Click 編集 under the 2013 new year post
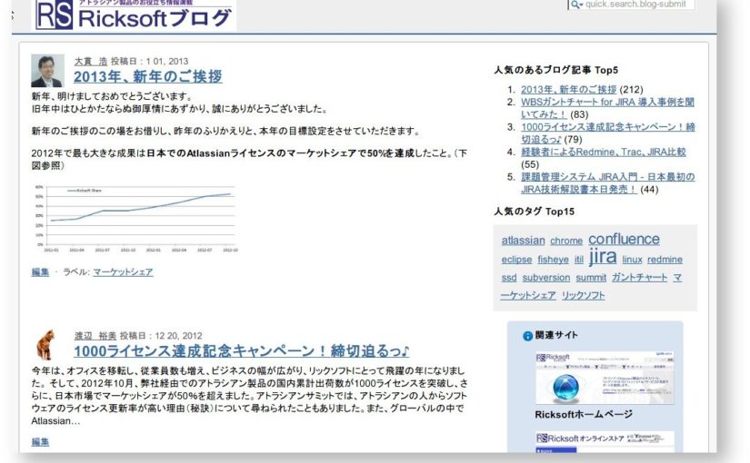 40,271
